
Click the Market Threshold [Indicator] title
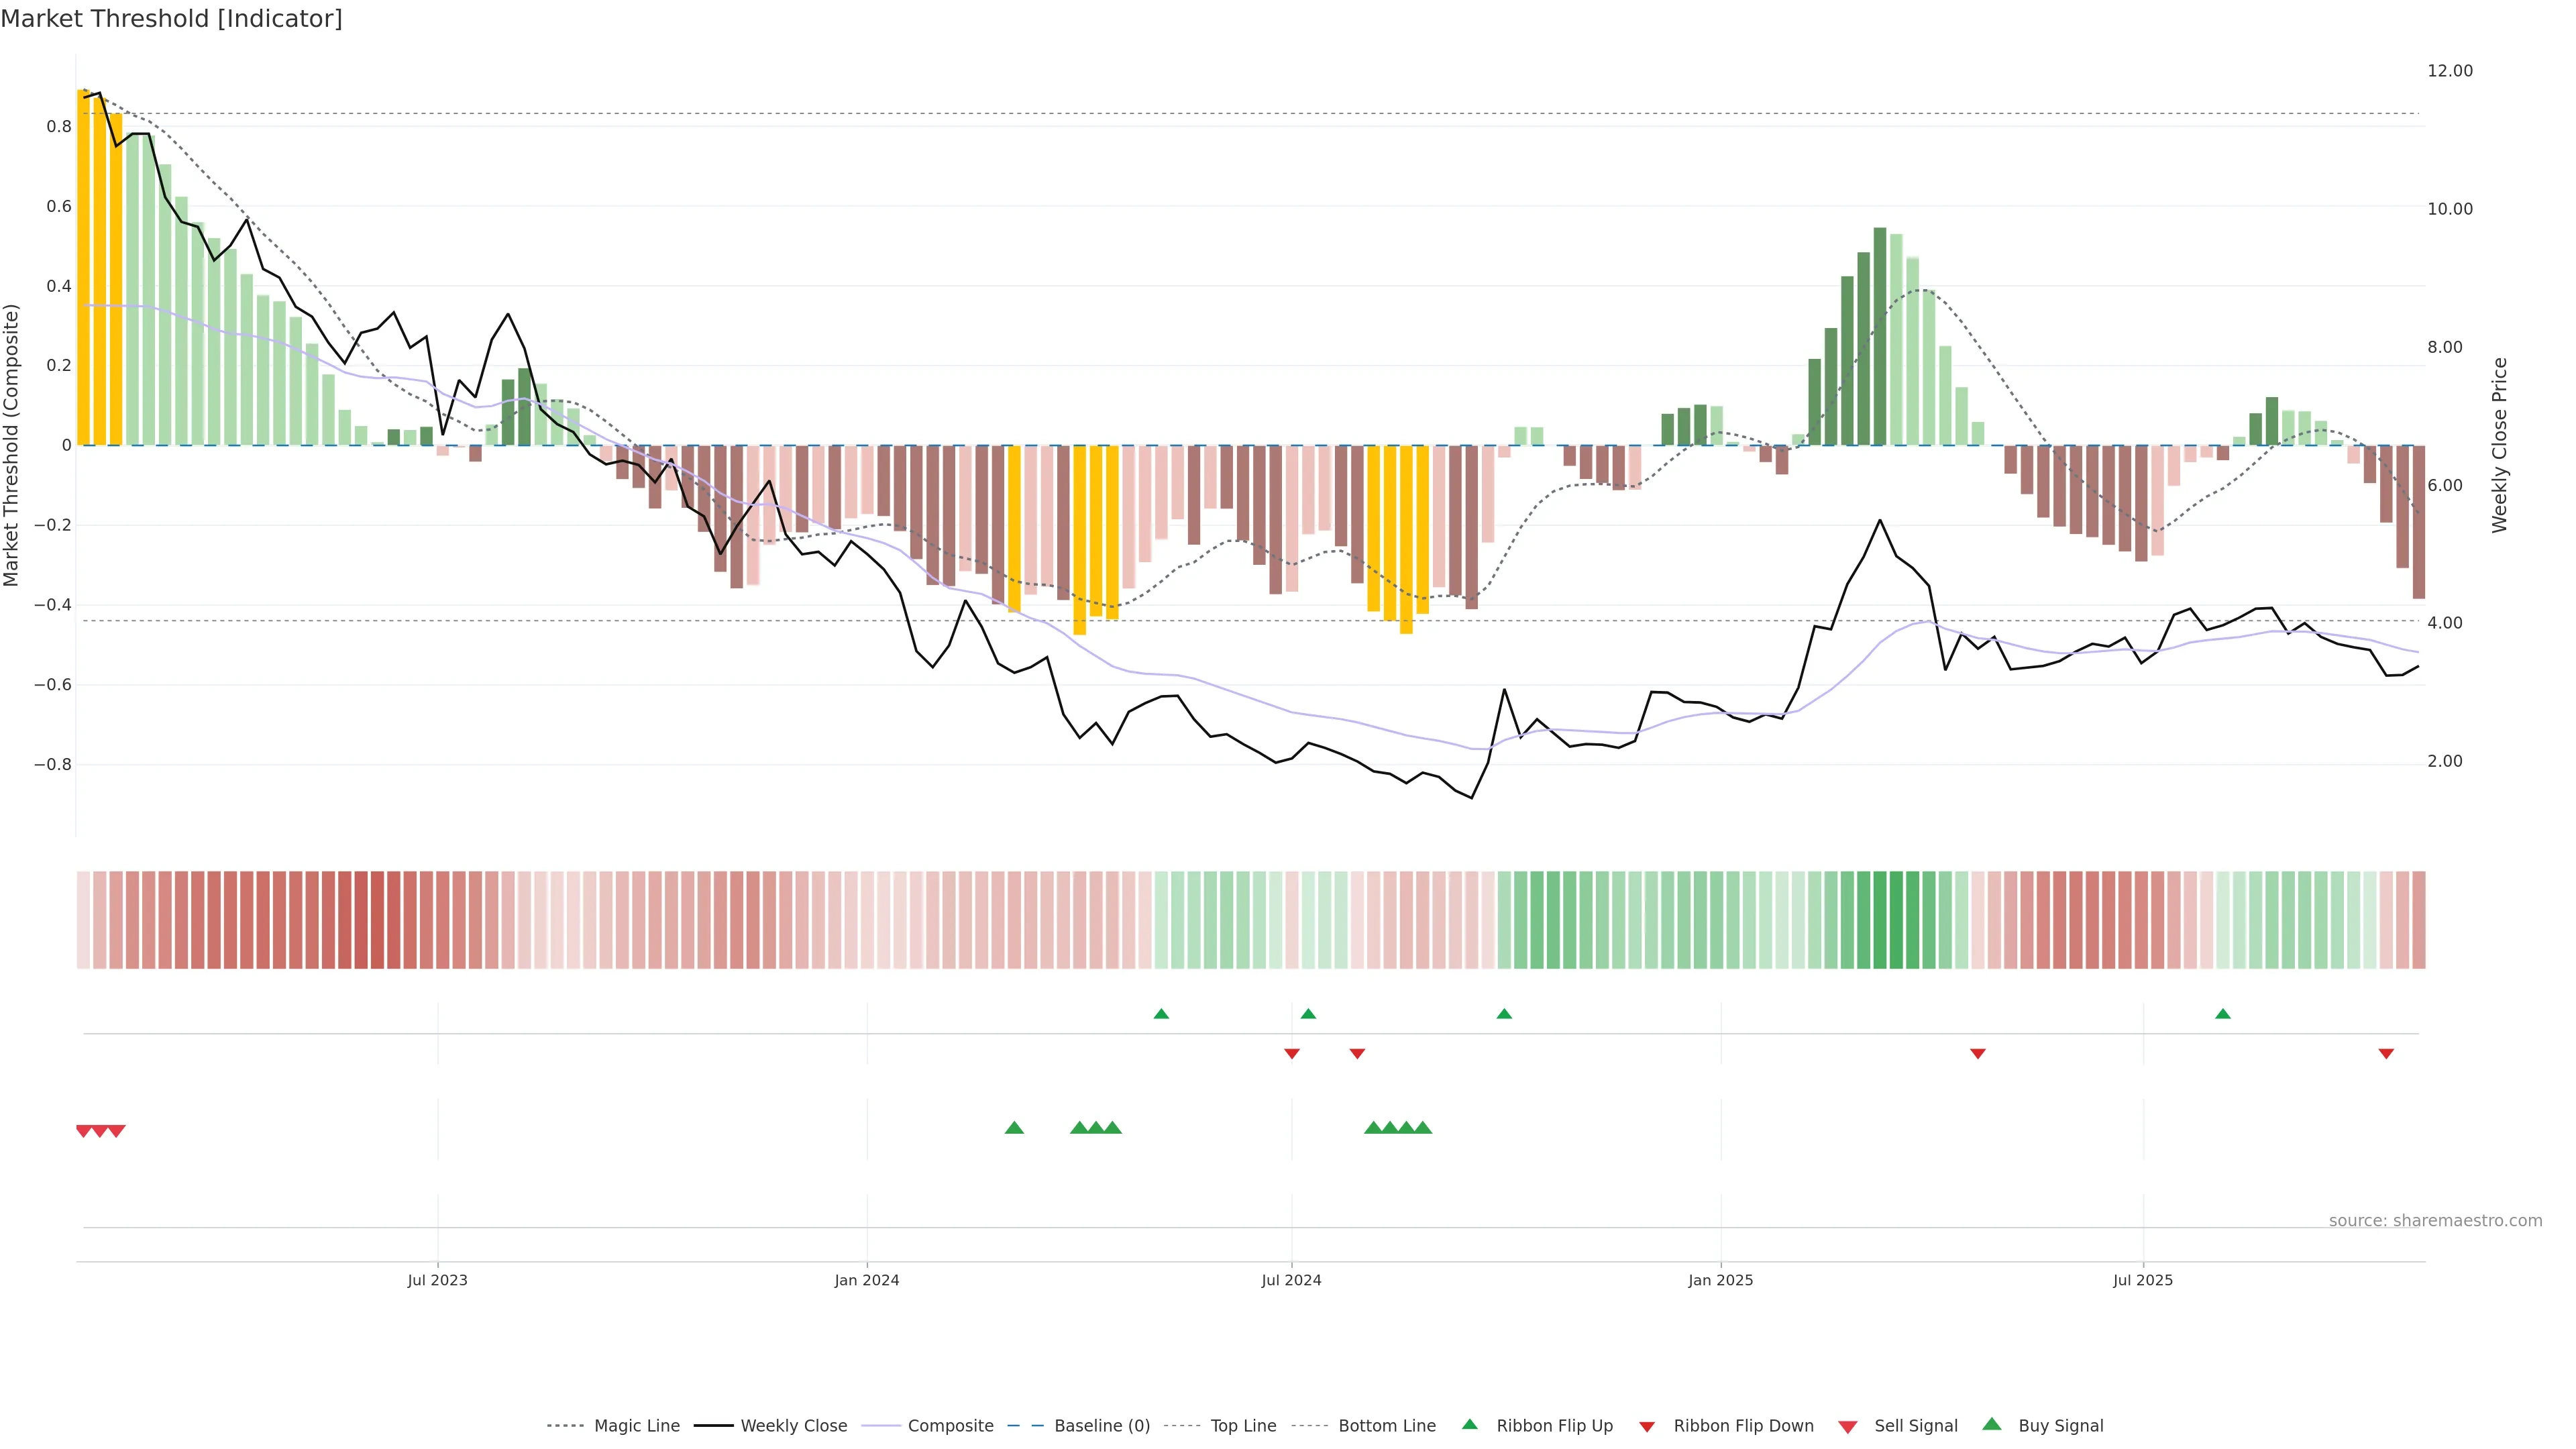point(171,19)
